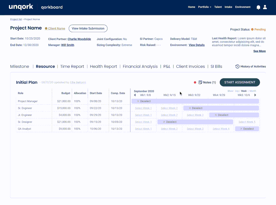Screen dimensions: 276x205
Task: Open the user profile icon
Action: pos(265,7)
